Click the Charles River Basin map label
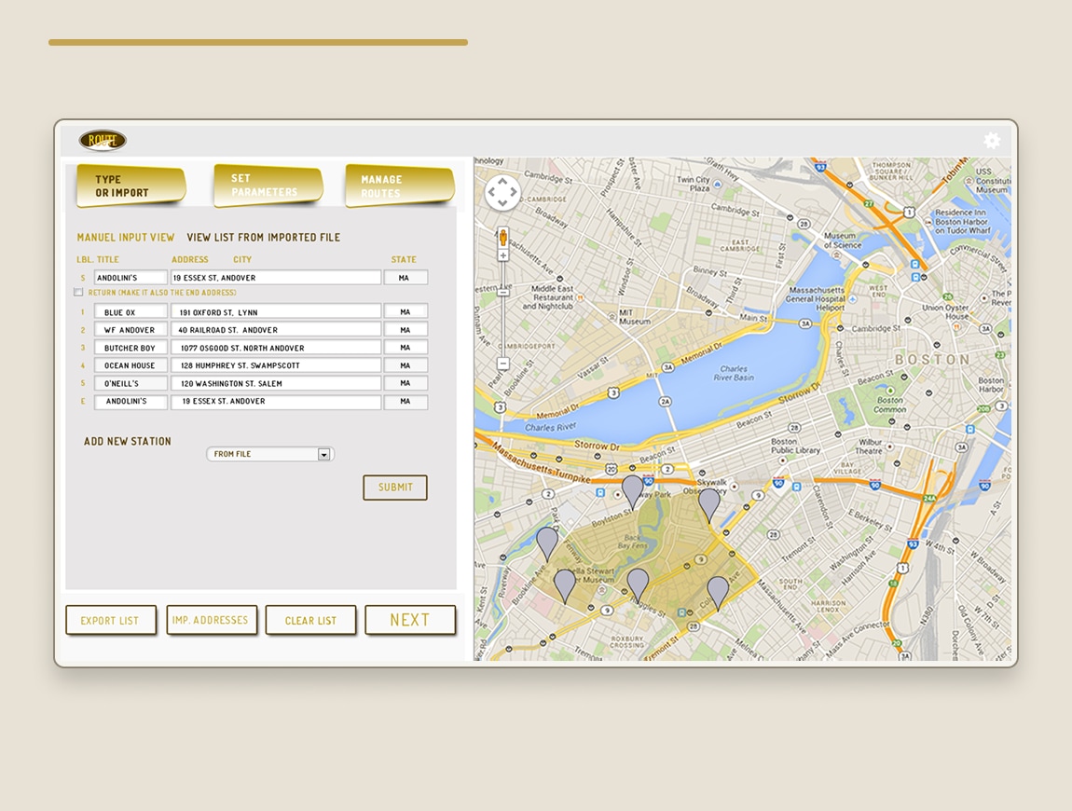The height and width of the screenshot is (811, 1072). pos(734,373)
